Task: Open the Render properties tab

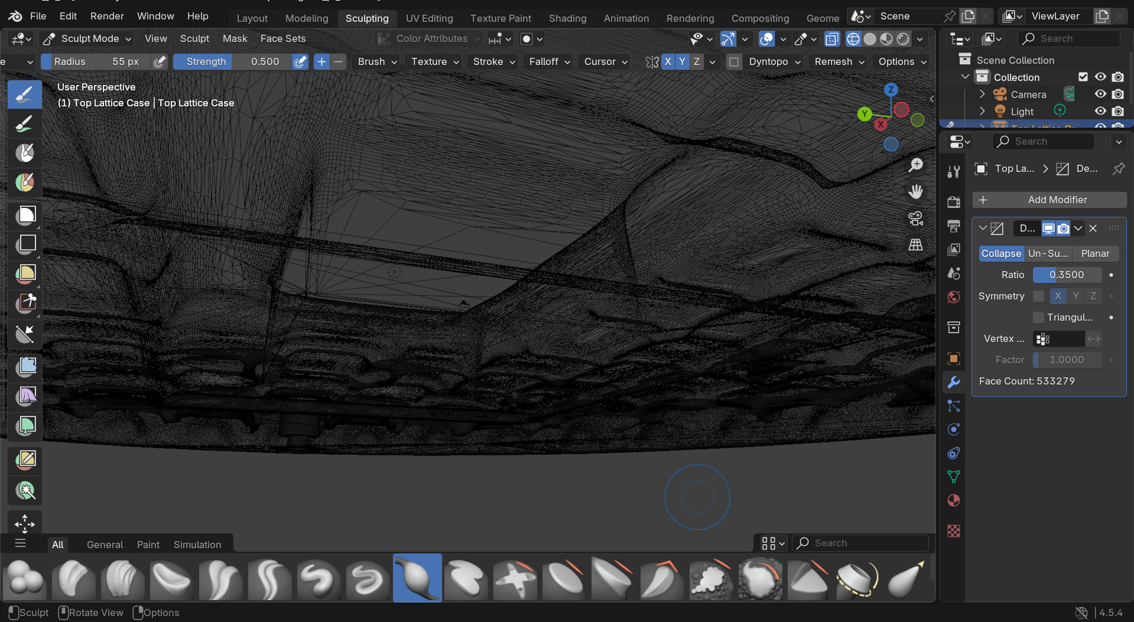Action: 954,202
